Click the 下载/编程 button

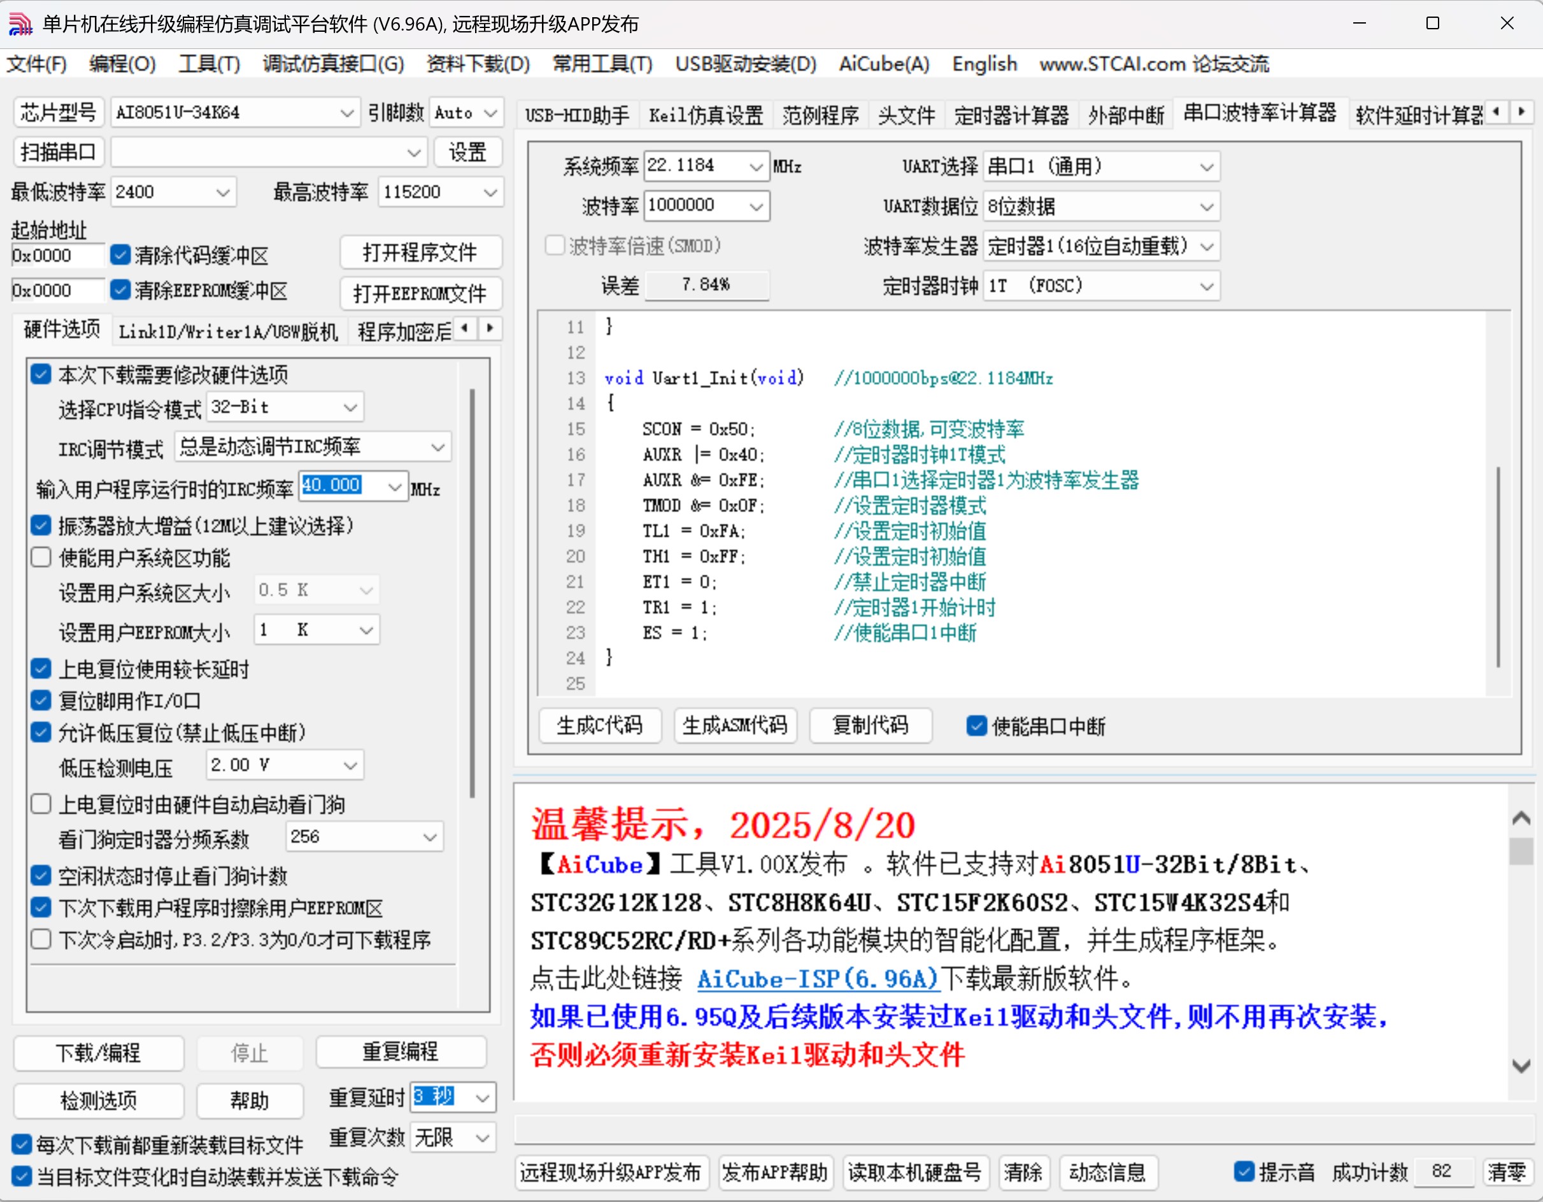98,1053
